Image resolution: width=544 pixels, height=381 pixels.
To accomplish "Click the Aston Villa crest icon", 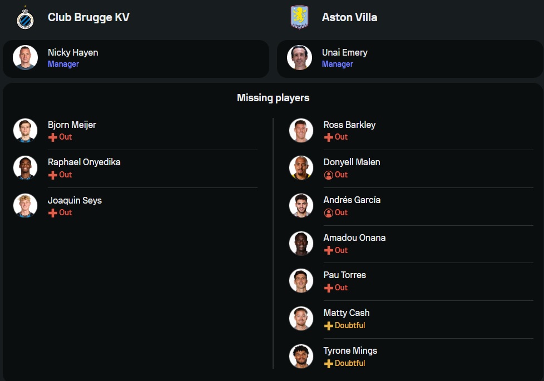I will (299, 18).
